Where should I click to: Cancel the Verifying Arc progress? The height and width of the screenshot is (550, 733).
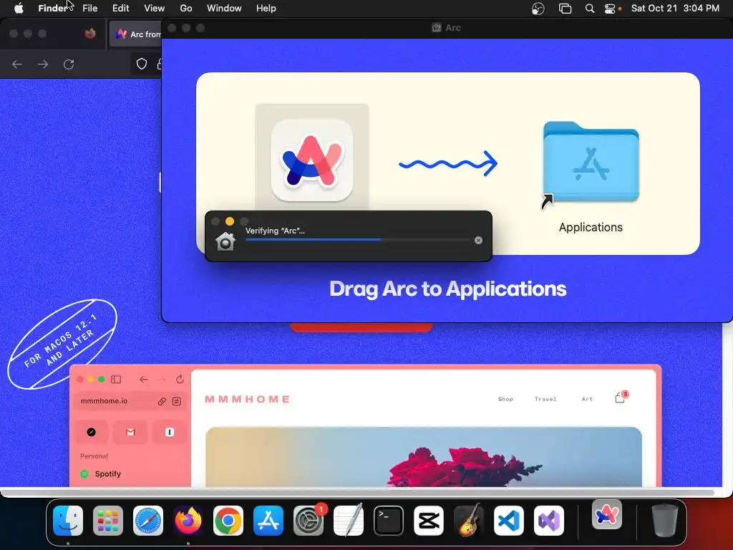(x=478, y=241)
